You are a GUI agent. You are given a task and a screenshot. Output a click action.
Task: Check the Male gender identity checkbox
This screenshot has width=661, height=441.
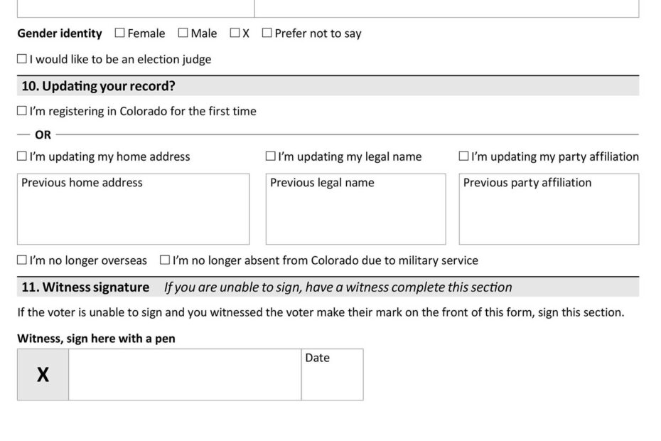(x=183, y=33)
